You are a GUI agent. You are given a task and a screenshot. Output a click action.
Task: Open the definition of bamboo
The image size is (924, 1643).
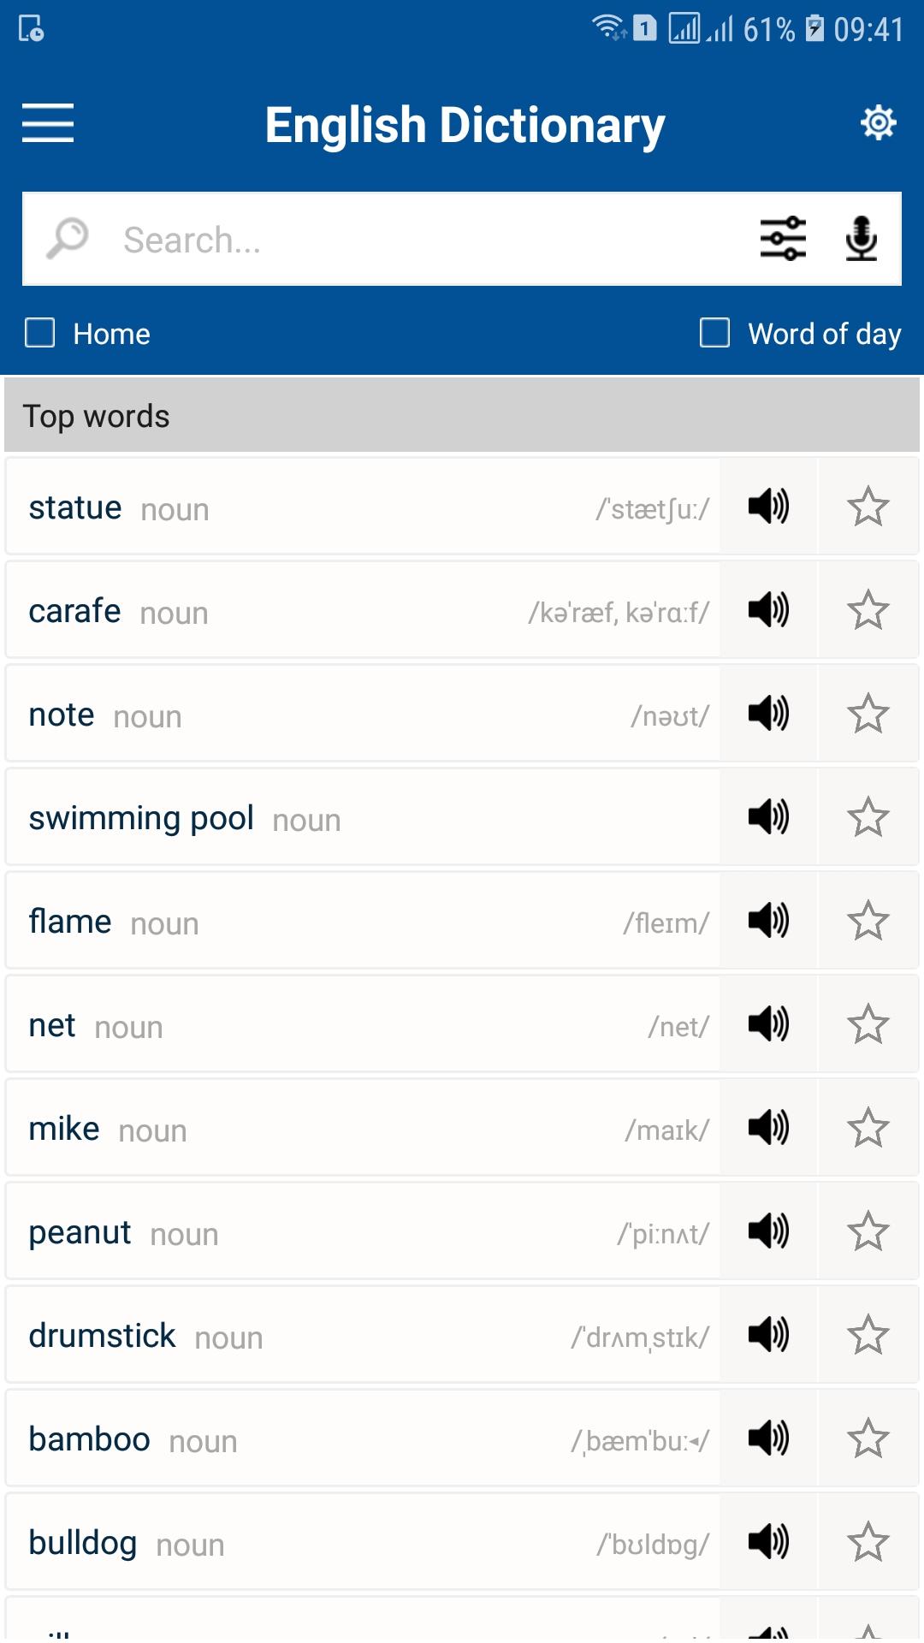pos(363,1438)
